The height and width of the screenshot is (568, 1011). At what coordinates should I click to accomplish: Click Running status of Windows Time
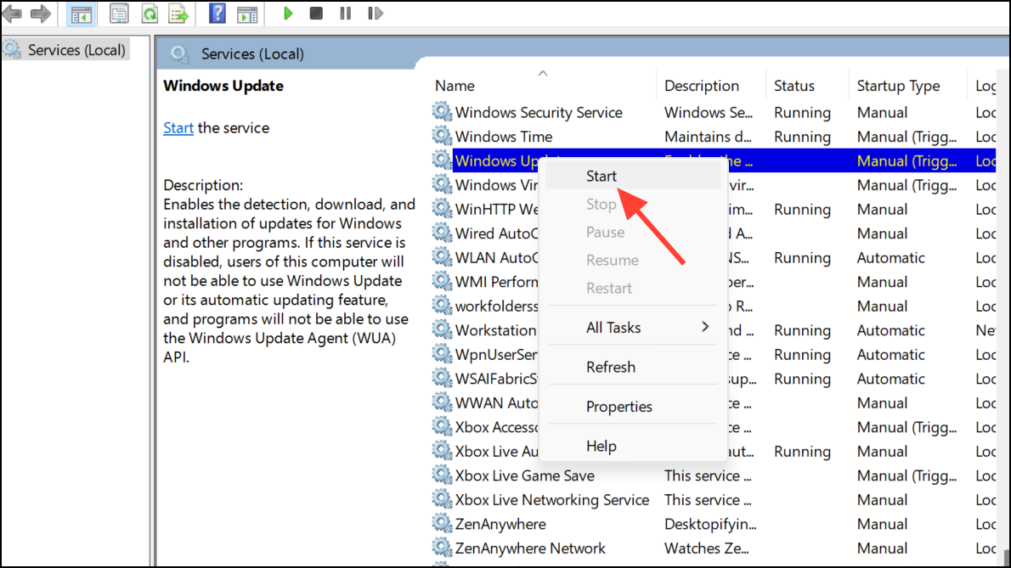[x=802, y=137]
